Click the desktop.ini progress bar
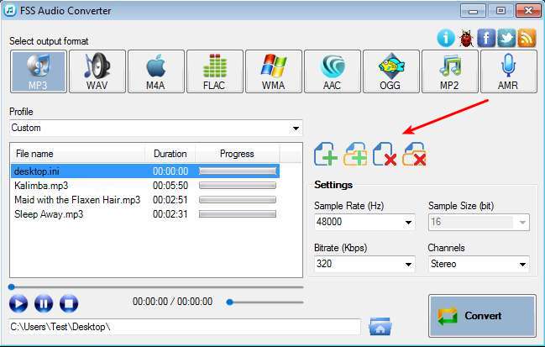Image resolution: width=545 pixels, height=347 pixels. [238, 171]
